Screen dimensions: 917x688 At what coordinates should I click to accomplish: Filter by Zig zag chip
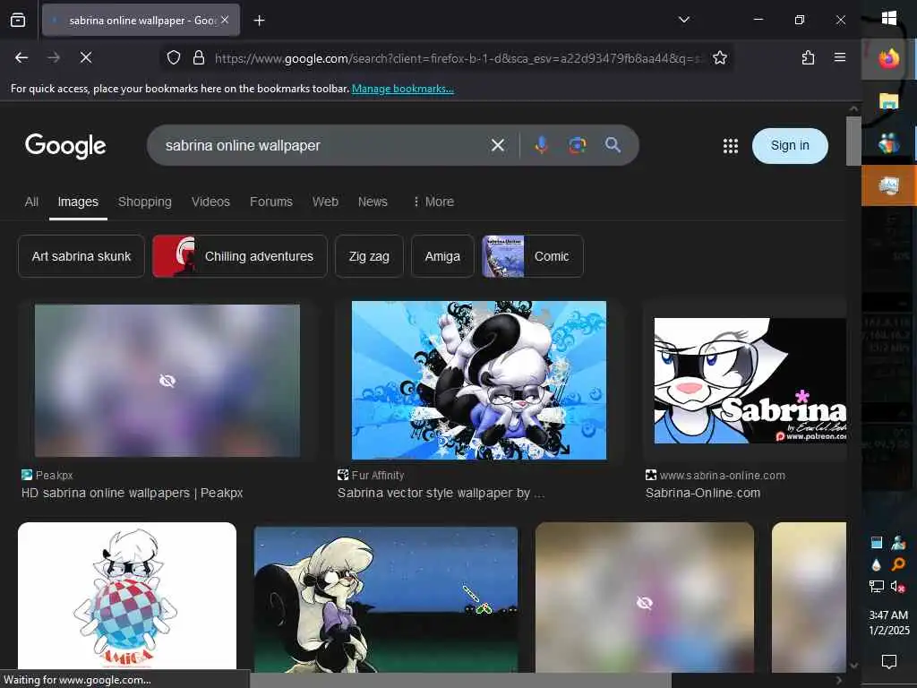click(369, 256)
